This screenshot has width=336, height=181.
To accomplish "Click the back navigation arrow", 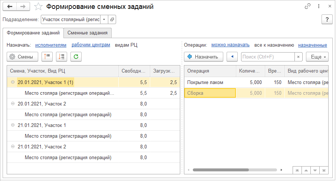I will pos(10,7).
